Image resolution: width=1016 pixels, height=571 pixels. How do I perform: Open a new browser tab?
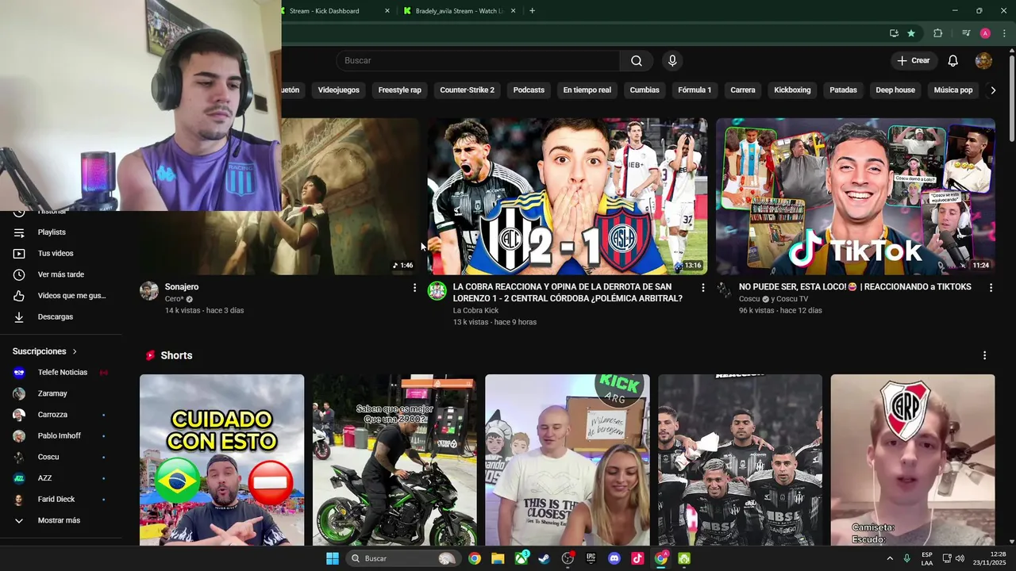[532, 11]
